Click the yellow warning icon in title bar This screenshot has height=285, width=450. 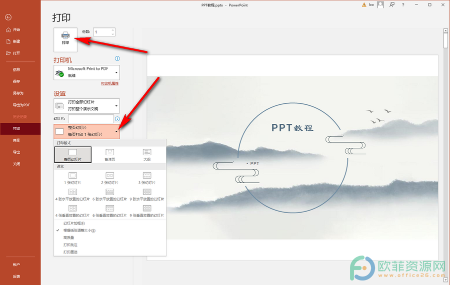click(364, 5)
